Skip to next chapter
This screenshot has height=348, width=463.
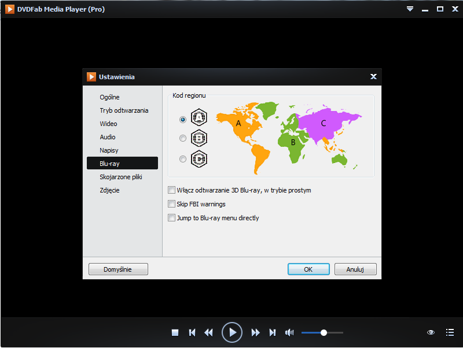tap(272, 332)
